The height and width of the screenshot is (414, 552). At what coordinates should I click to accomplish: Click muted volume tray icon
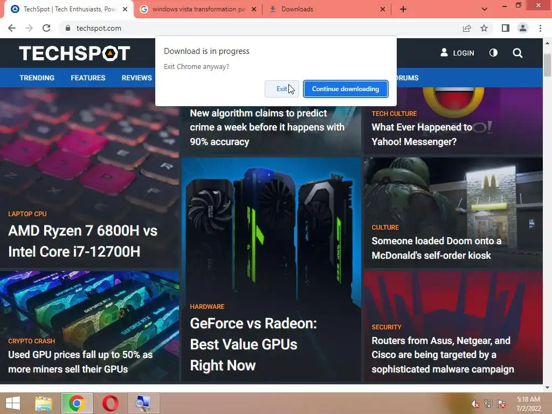point(475,404)
